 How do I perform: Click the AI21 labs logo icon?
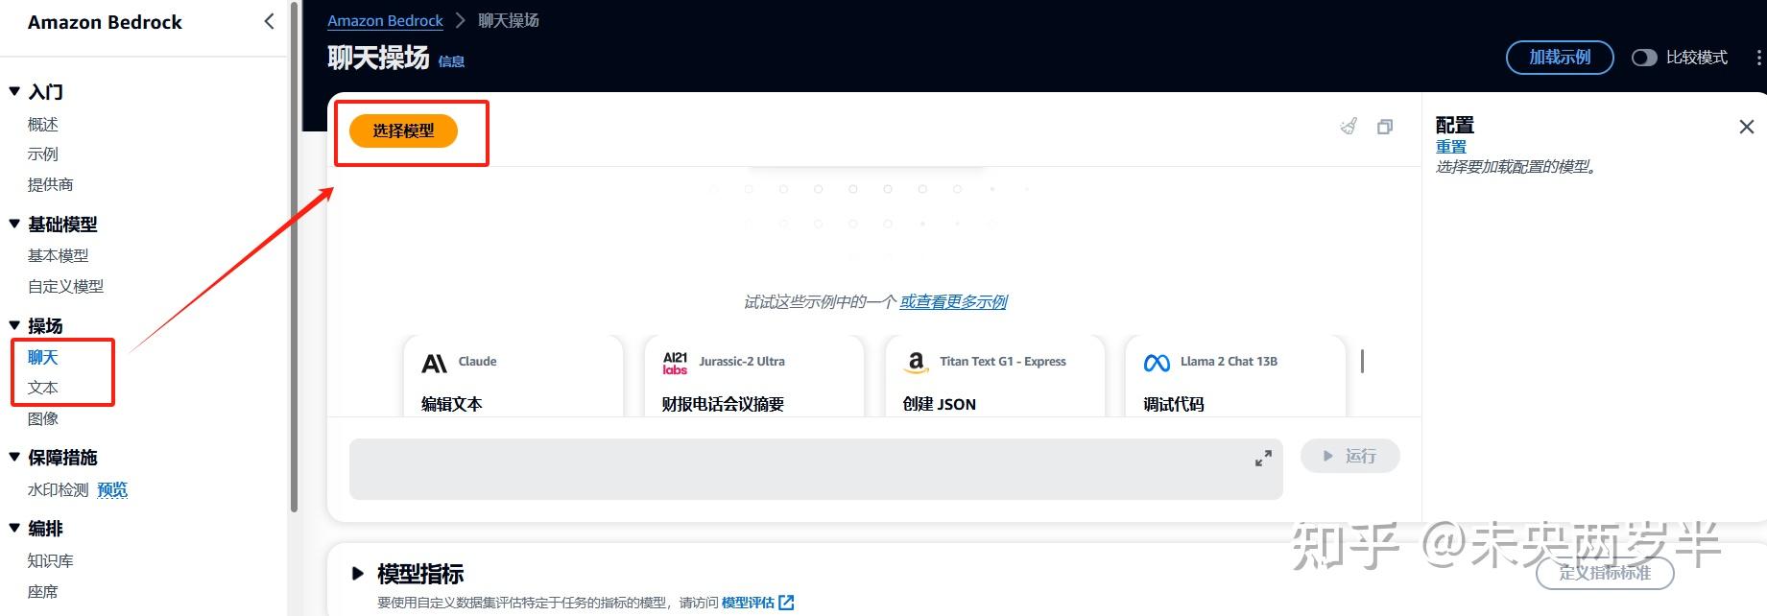(675, 363)
